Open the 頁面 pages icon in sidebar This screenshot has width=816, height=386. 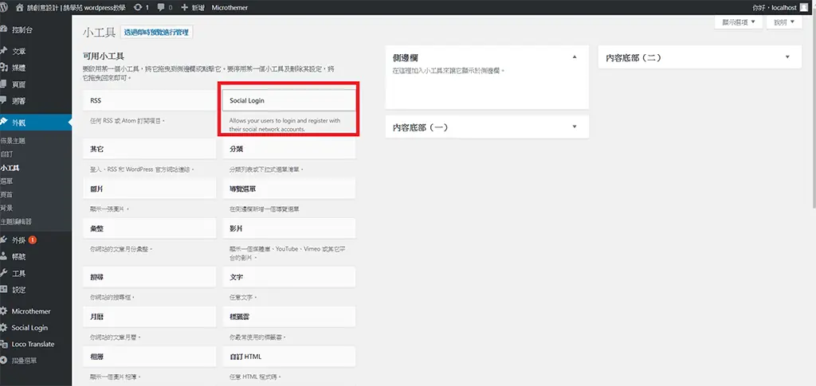[4, 84]
